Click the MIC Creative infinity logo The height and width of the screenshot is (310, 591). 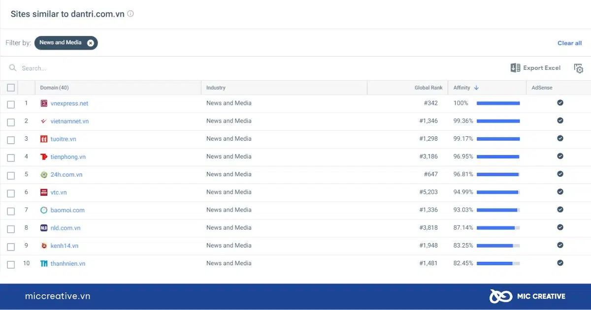(x=501, y=296)
